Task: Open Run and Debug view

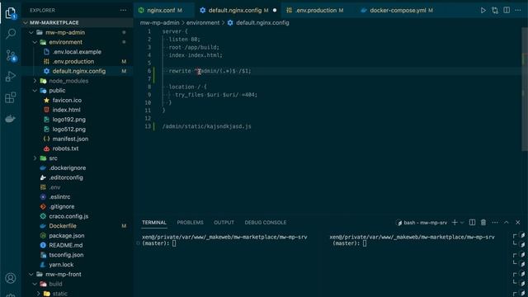Action: 11,77
